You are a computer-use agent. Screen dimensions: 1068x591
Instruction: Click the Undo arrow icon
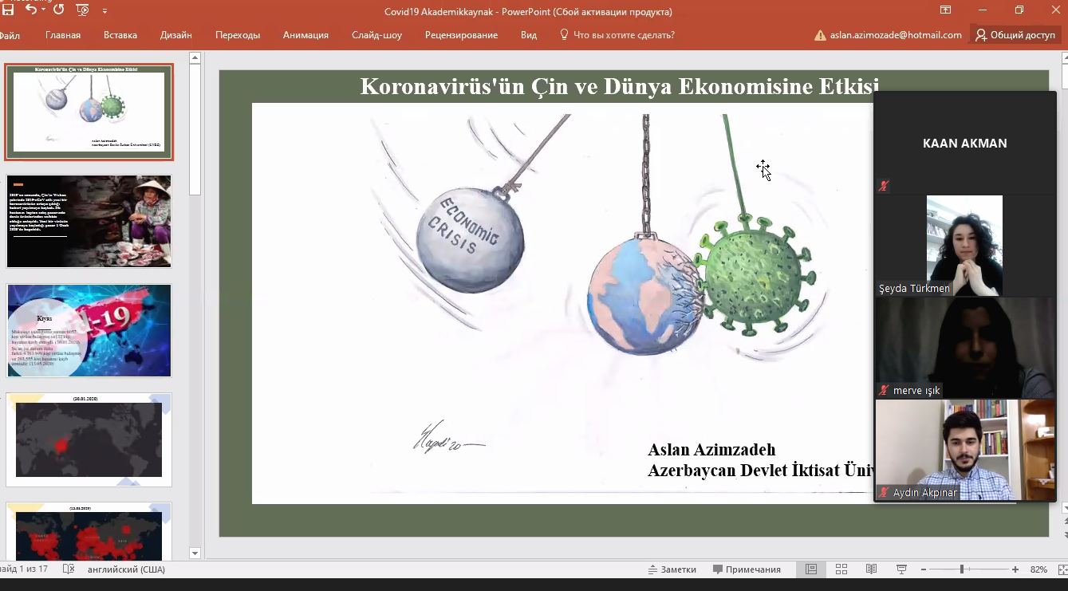pos(31,10)
